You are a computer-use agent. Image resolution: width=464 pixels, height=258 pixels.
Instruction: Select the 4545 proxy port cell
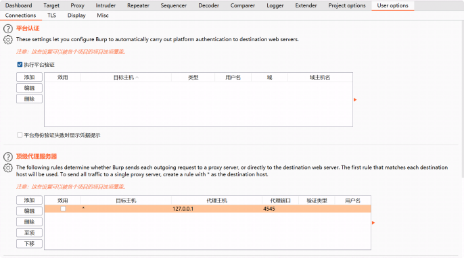(x=280, y=209)
